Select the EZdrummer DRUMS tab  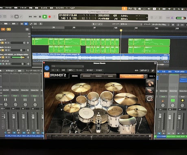[75, 76]
